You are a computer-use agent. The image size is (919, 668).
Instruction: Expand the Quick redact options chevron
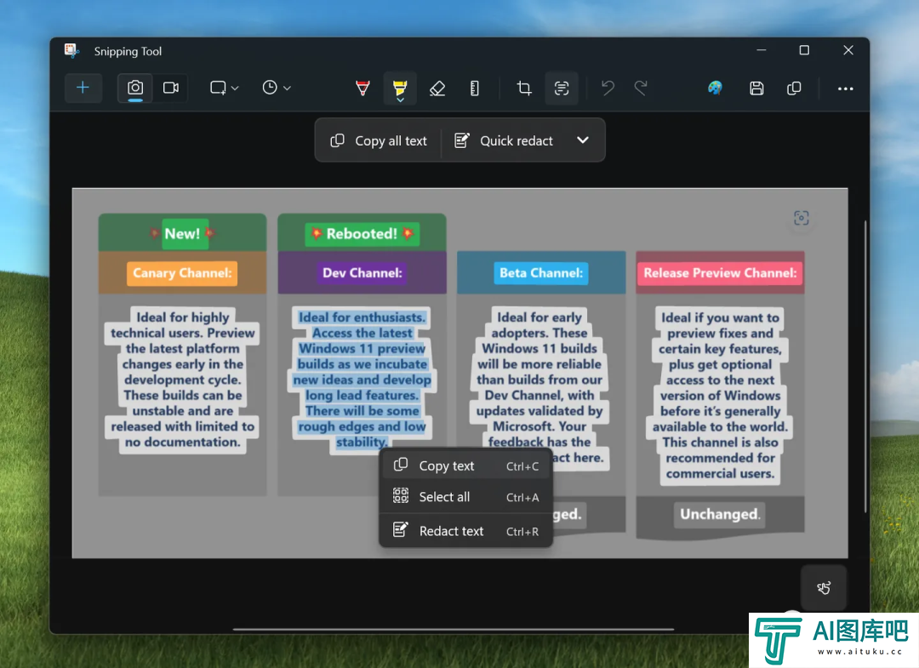pyautogui.click(x=583, y=140)
